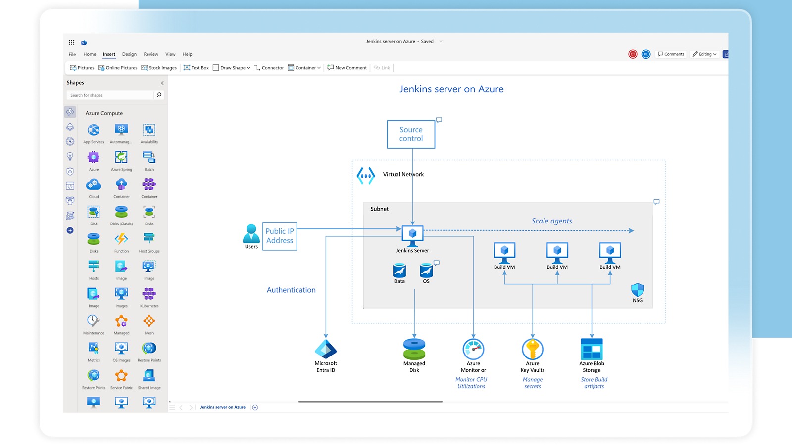Switch to the Review tab
This screenshot has height=445, width=792.
click(x=151, y=54)
